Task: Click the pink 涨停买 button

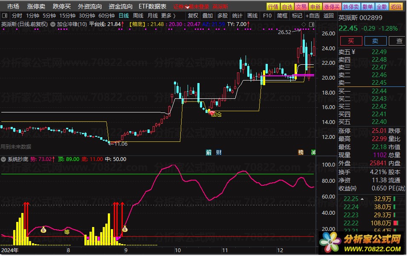Action: click(x=332, y=7)
